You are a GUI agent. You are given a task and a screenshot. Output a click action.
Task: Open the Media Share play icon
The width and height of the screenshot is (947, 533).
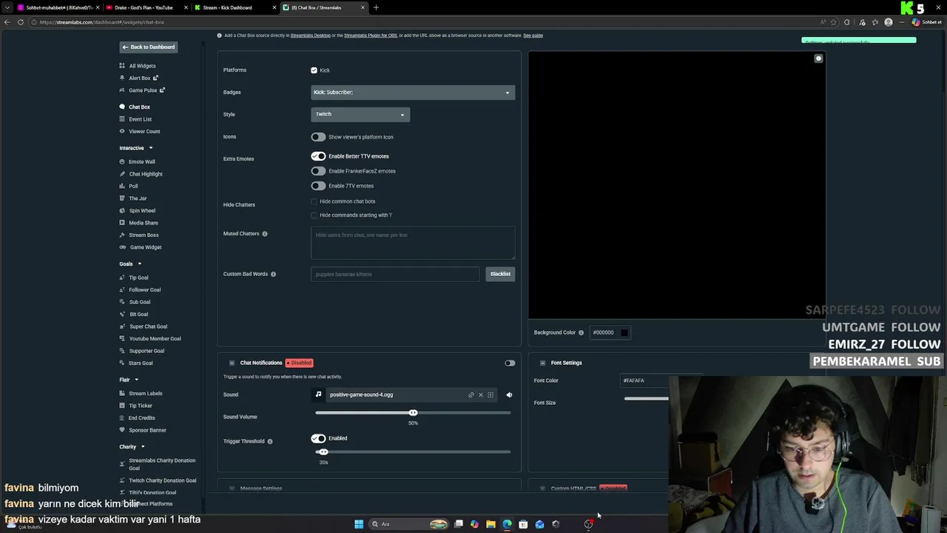pos(122,223)
